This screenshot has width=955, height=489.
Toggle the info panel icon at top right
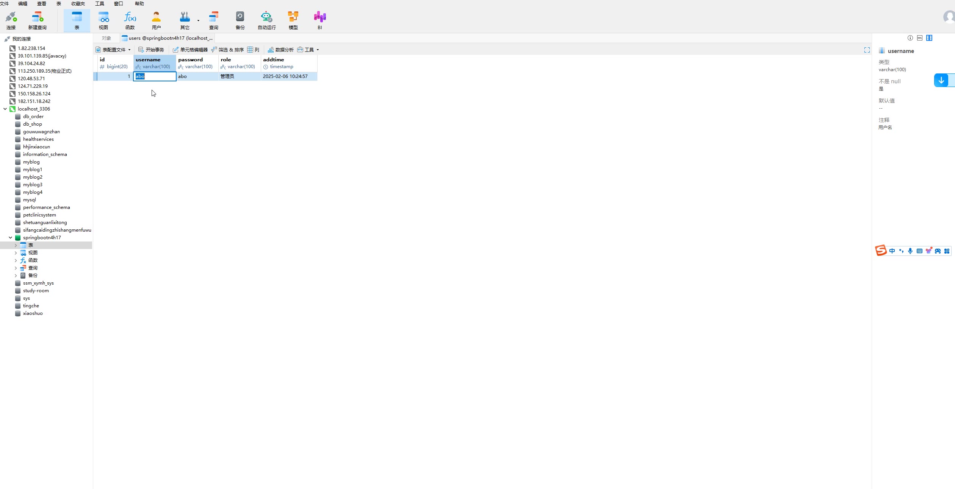coord(910,38)
